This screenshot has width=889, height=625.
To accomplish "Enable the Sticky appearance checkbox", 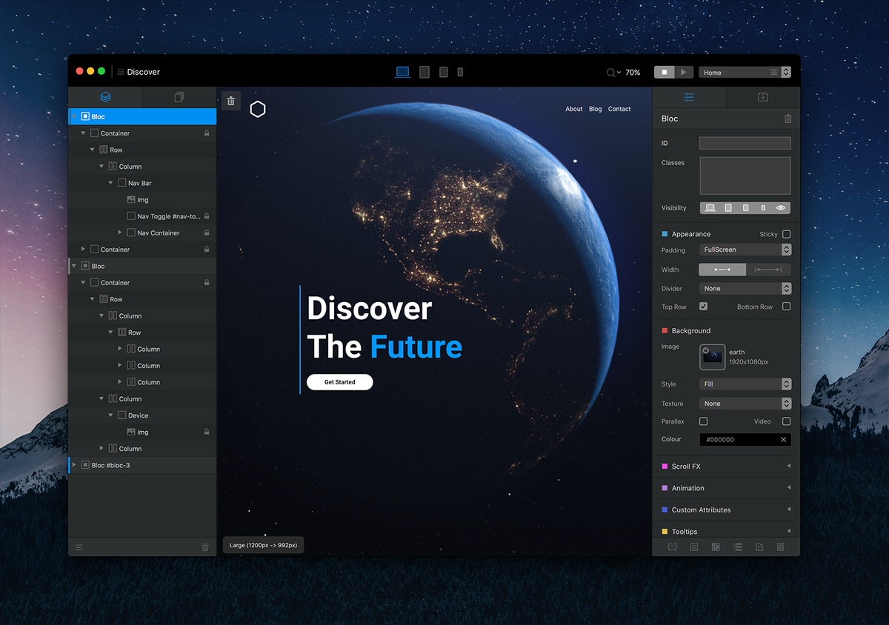I will [x=787, y=233].
